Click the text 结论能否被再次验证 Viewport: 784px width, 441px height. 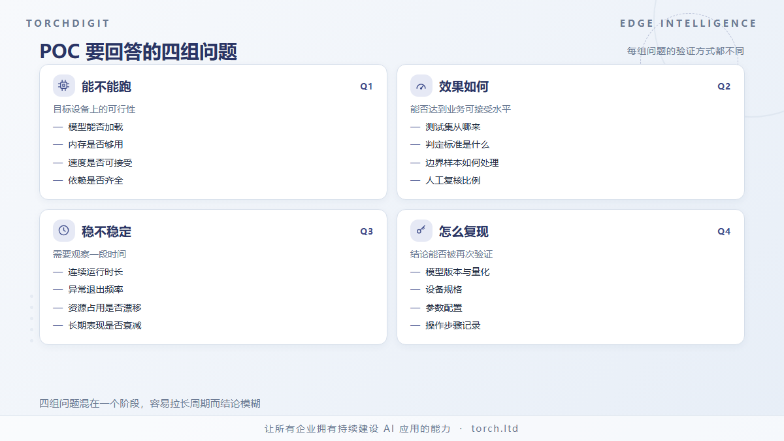(451, 254)
